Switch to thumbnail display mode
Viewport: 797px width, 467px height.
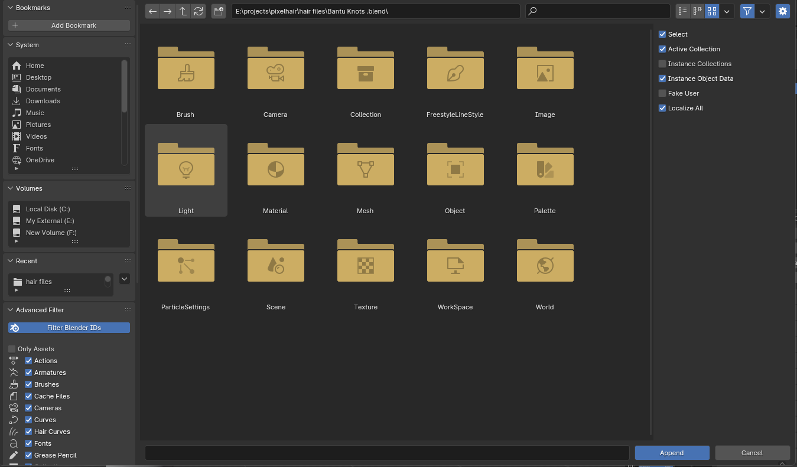tap(712, 11)
